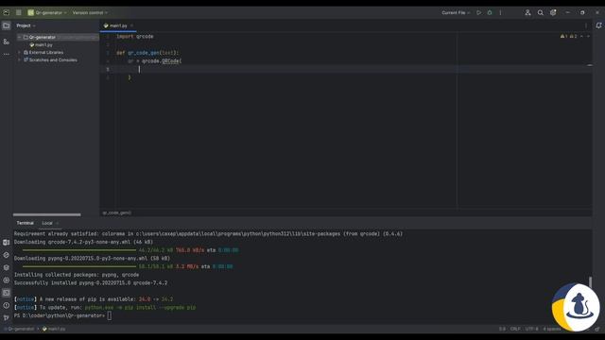Click main1.py breadcrumb in status bar
The image size is (605, 340).
tap(54, 330)
